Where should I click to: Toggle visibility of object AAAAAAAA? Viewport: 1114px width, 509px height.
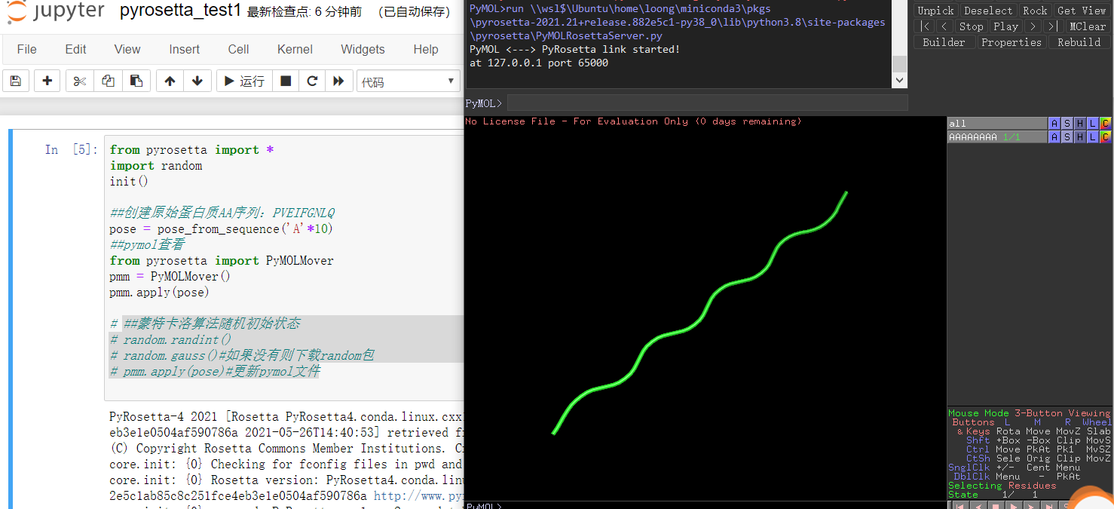987,136
